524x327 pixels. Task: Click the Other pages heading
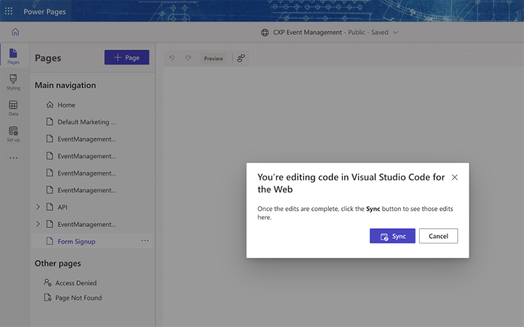point(58,263)
